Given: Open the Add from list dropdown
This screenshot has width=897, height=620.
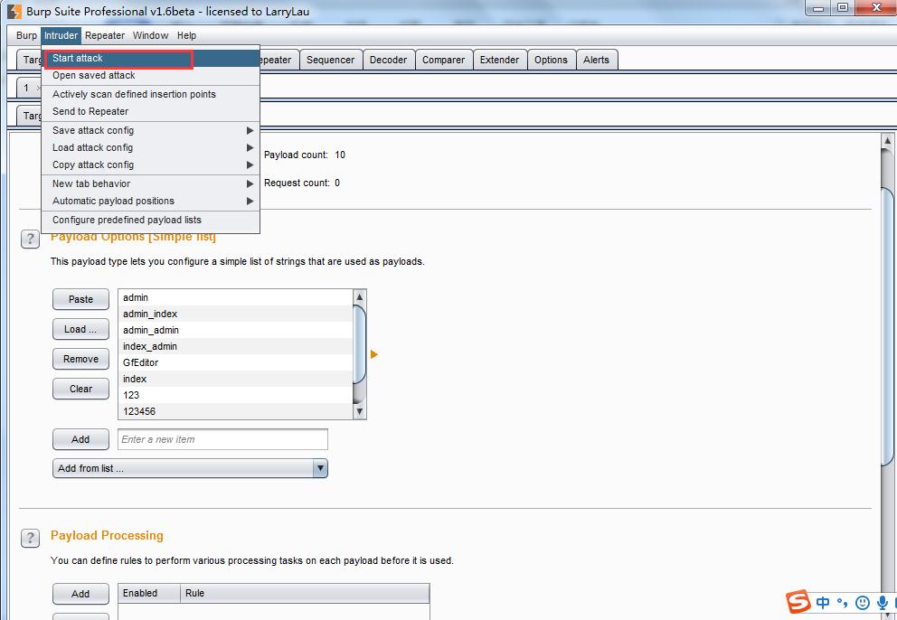Looking at the screenshot, I should tap(190, 468).
